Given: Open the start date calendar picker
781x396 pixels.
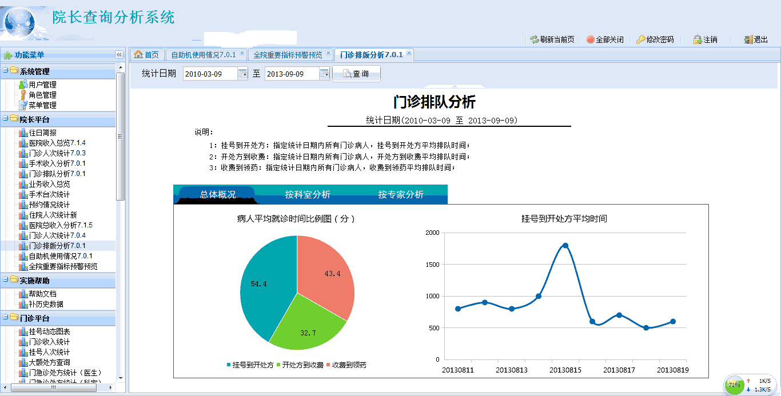Looking at the screenshot, I should click(x=242, y=73).
